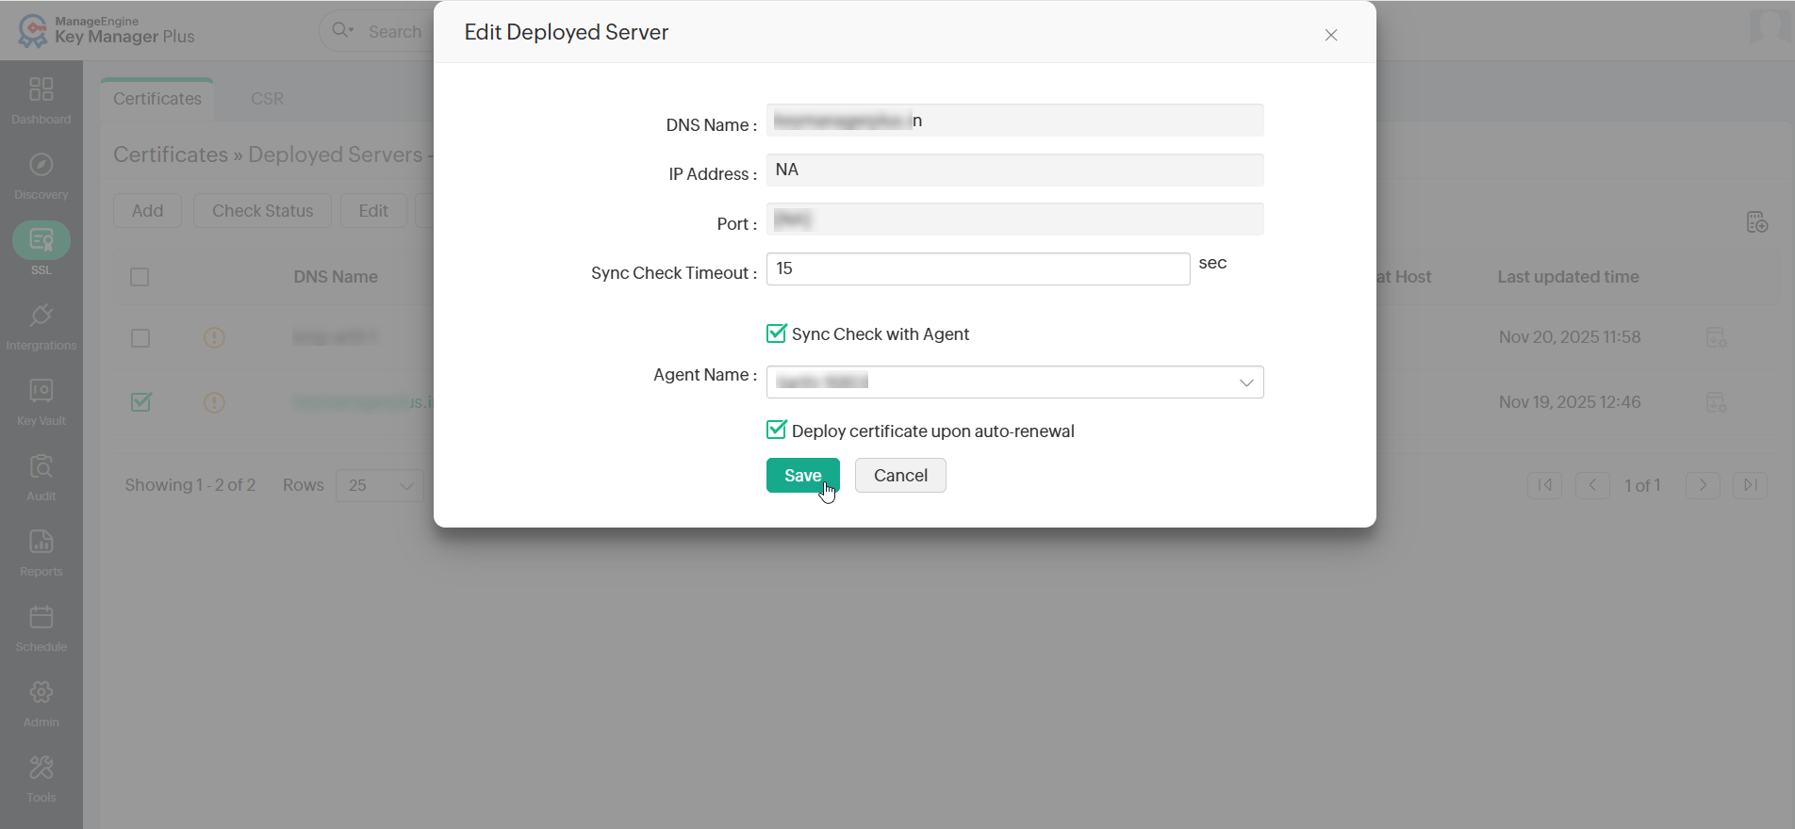Go to last page icon
The height and width of the screenshot is (829, 1795).
pyautogui.click(x=1750, y=485)
